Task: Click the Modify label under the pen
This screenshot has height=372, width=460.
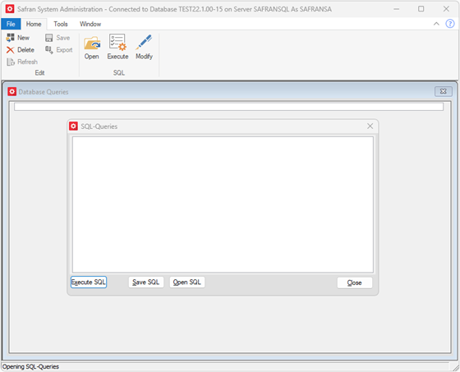Action: (144, 57)
